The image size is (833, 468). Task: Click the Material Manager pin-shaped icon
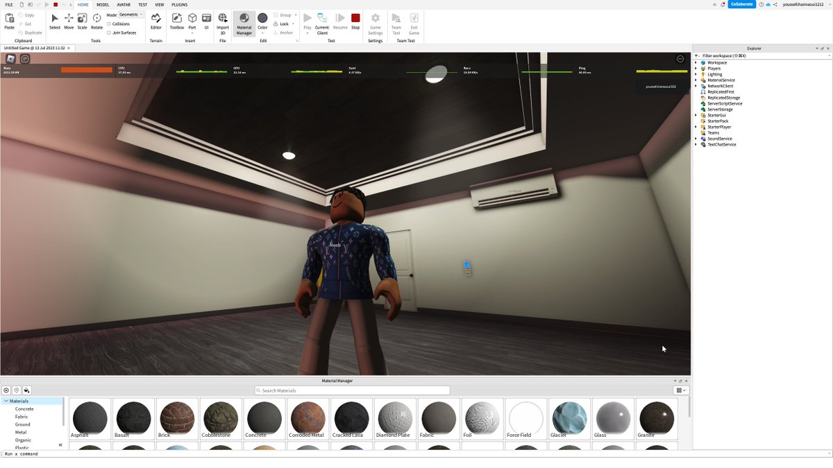17,390
